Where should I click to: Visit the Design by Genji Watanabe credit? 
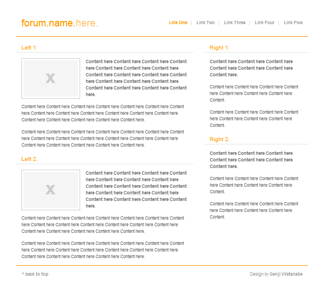tap(276, 274)
